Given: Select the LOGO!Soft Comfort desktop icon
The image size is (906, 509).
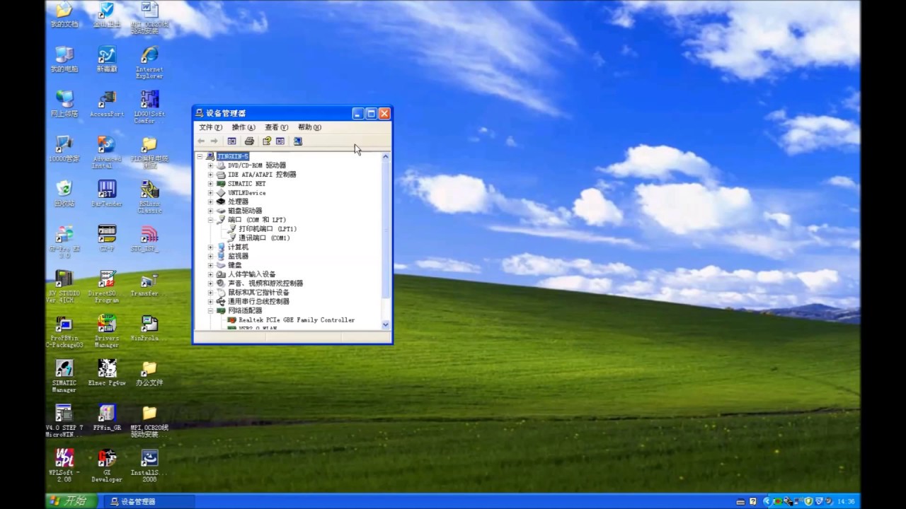Looking at the screenshot, I should 149,107.
